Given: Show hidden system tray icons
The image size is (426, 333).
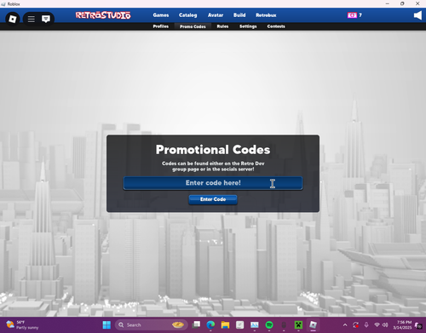Looking at the screenshot, I should point(345,324).
